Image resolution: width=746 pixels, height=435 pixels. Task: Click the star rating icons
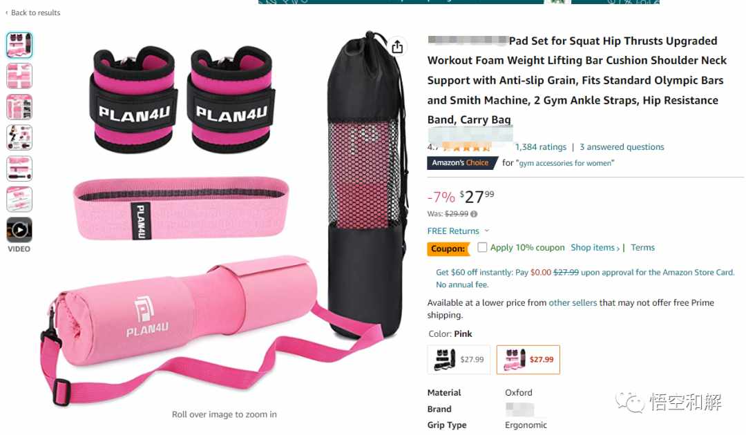(x=466, y=147)
